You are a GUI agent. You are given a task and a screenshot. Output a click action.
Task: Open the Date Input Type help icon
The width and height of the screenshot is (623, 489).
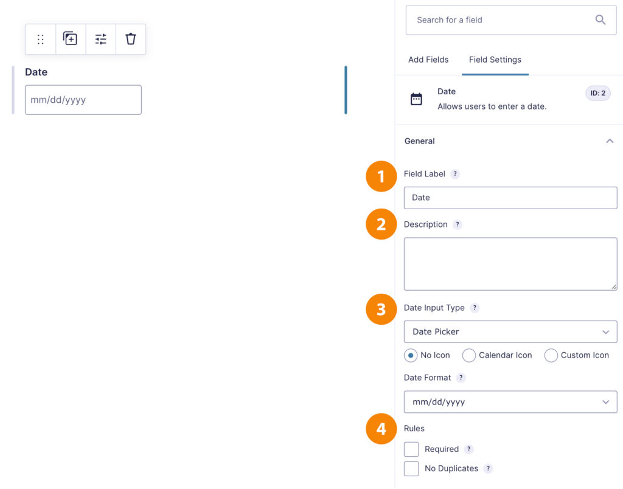point(475,308)
